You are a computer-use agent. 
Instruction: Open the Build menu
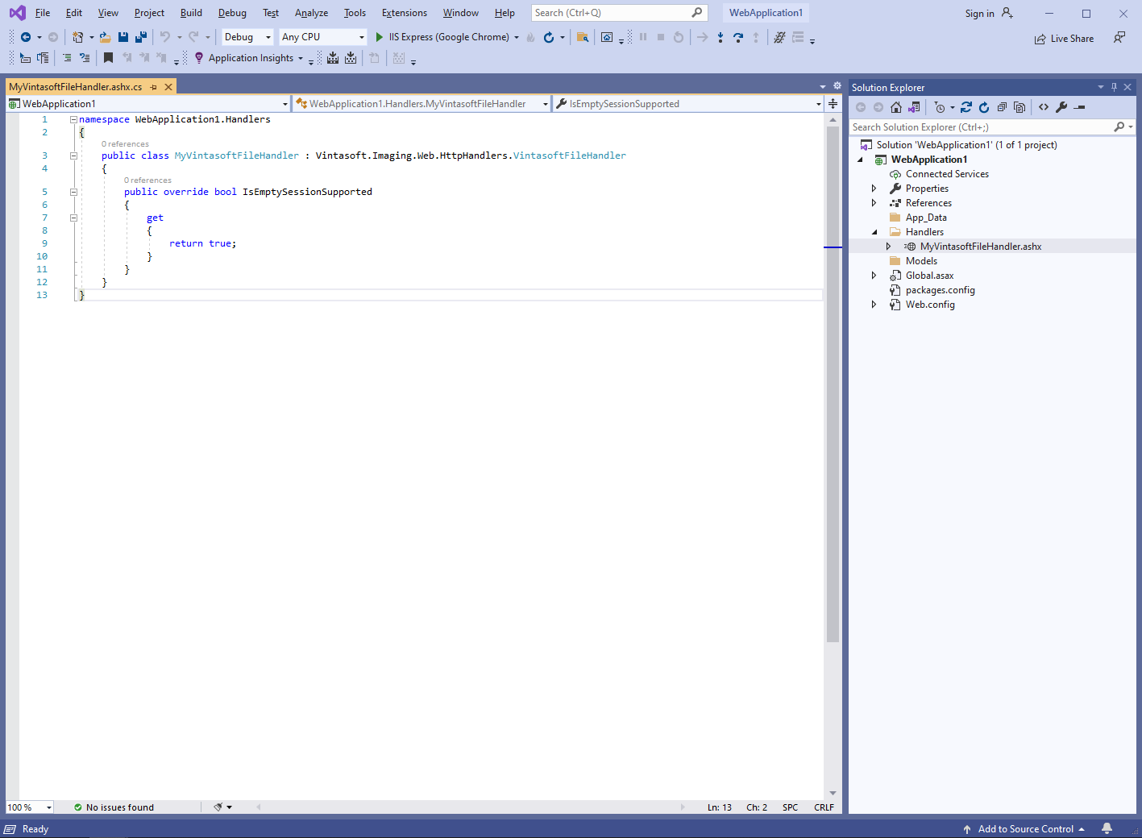click(x=191, y=13)
